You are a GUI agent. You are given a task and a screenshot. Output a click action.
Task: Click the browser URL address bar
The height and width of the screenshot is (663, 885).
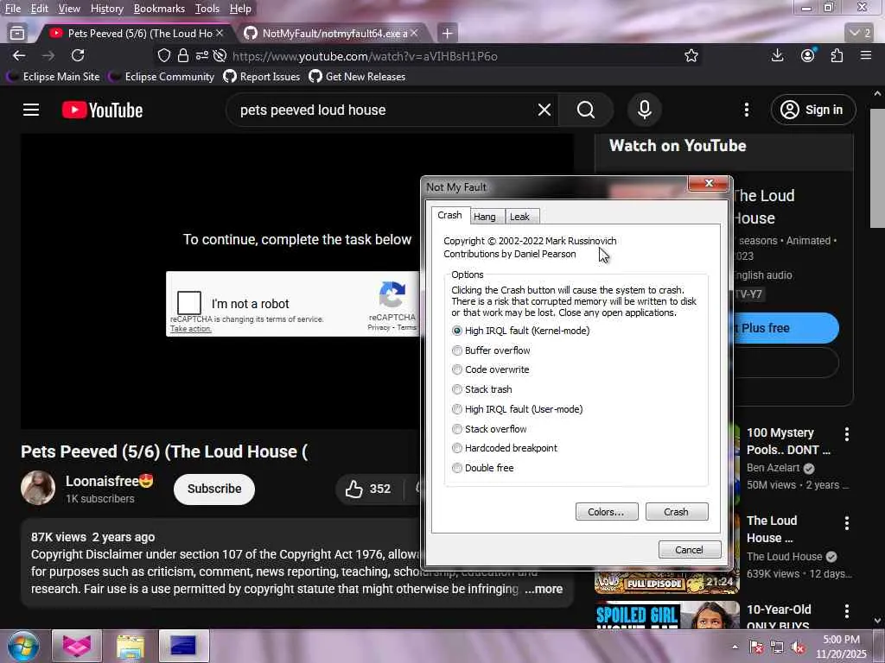451,56
